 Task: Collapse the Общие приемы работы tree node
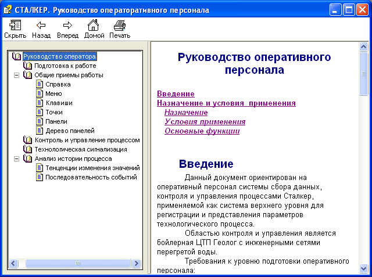[x=16, y=75]
